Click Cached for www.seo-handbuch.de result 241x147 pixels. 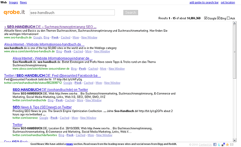click(65, 37)
